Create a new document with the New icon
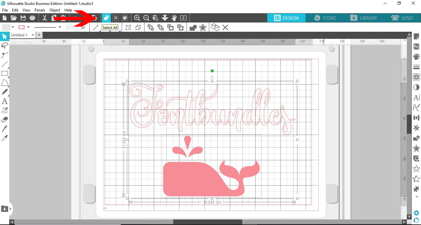The width and height of the screenshot is (421, 225). point(4,18)
